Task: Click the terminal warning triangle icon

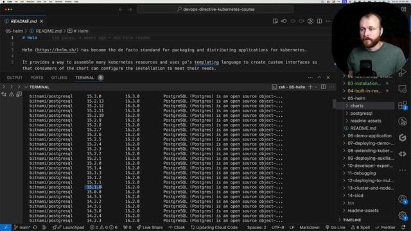Action: [12, 94]
